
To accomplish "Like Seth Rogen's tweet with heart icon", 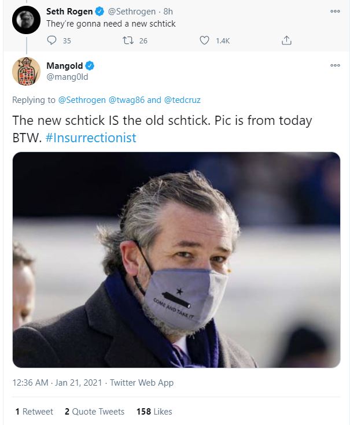I will pos(204,40).
